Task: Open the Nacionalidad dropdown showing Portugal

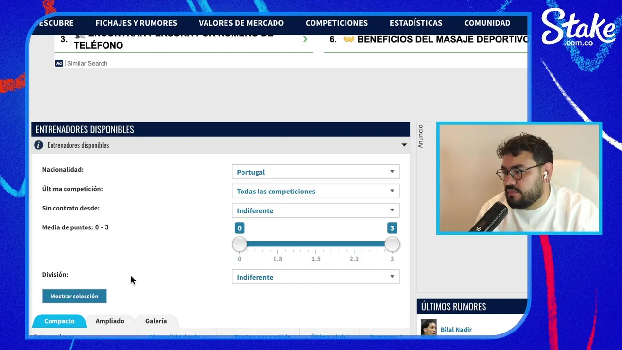Action: pos(316,172)
